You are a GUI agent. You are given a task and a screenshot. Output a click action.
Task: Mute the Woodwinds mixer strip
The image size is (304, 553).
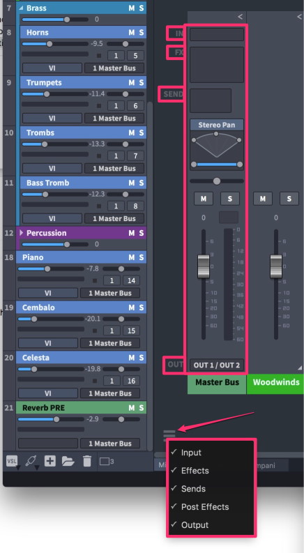(x=263, y=199)
